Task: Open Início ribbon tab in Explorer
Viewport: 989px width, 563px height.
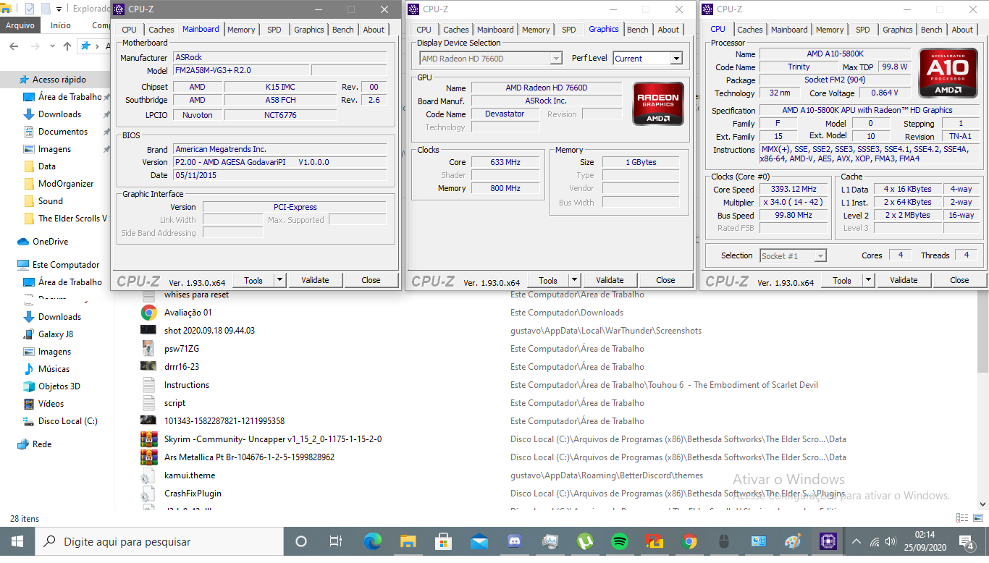Action: pos(61,25)
